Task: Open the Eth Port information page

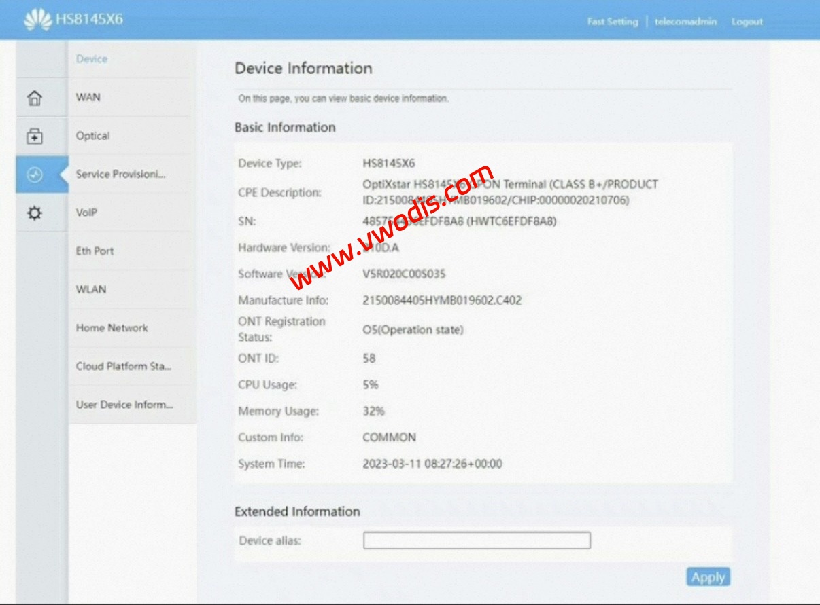Action: pos(95,251)
